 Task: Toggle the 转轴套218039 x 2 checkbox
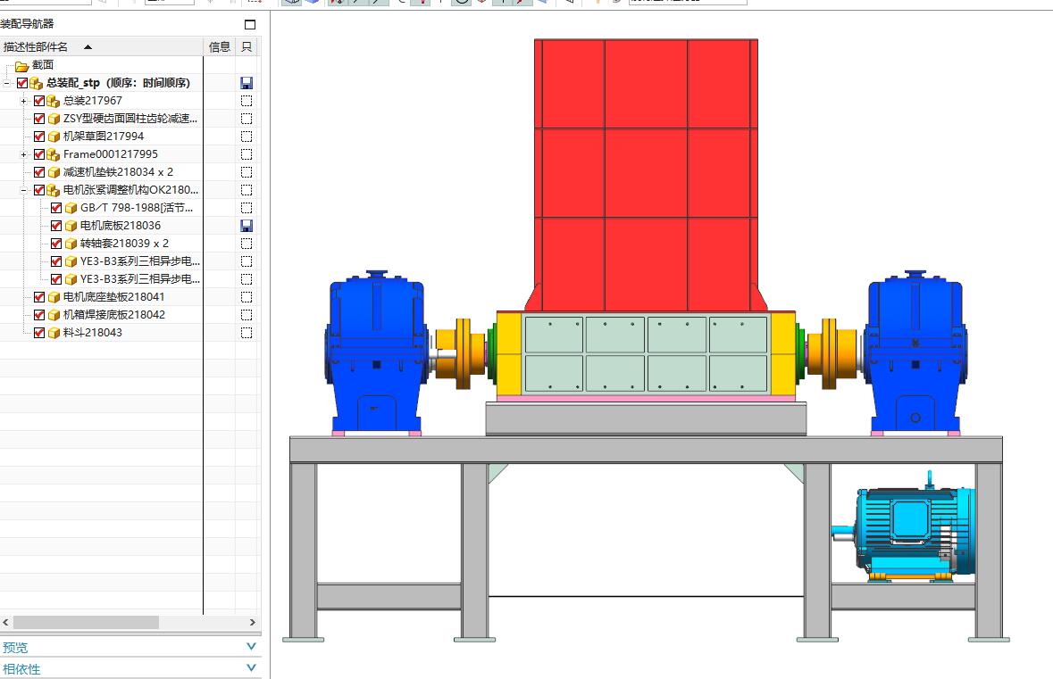pos(56,244)
